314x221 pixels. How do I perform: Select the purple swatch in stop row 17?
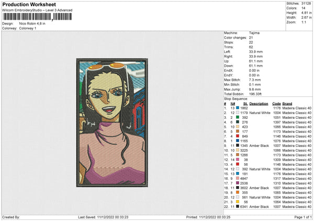(238, 183)
